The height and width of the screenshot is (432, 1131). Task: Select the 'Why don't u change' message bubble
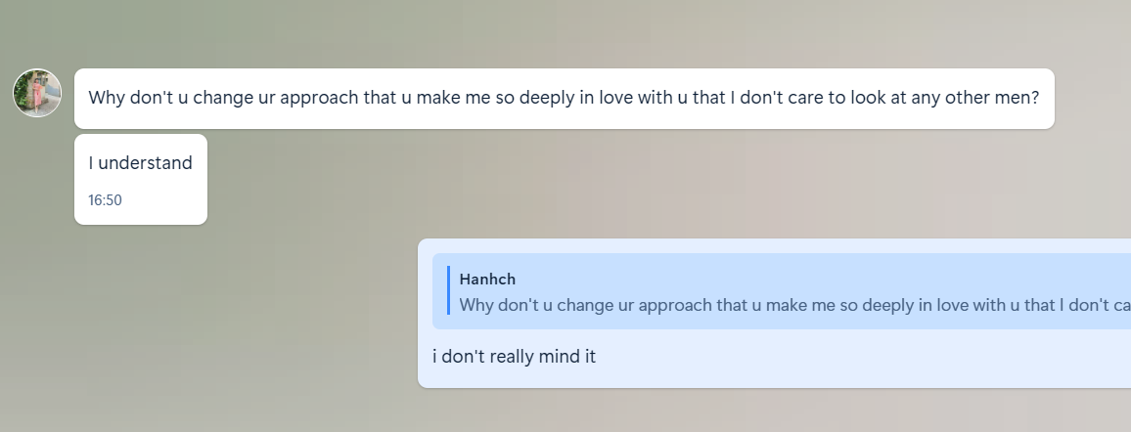tap(565, 99)
